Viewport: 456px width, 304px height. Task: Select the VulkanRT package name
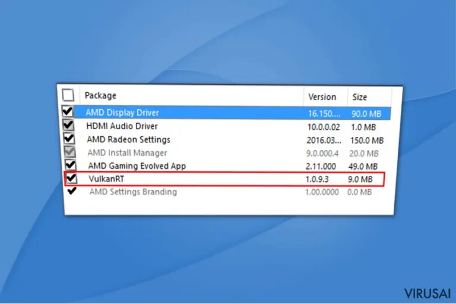[106, 178]
